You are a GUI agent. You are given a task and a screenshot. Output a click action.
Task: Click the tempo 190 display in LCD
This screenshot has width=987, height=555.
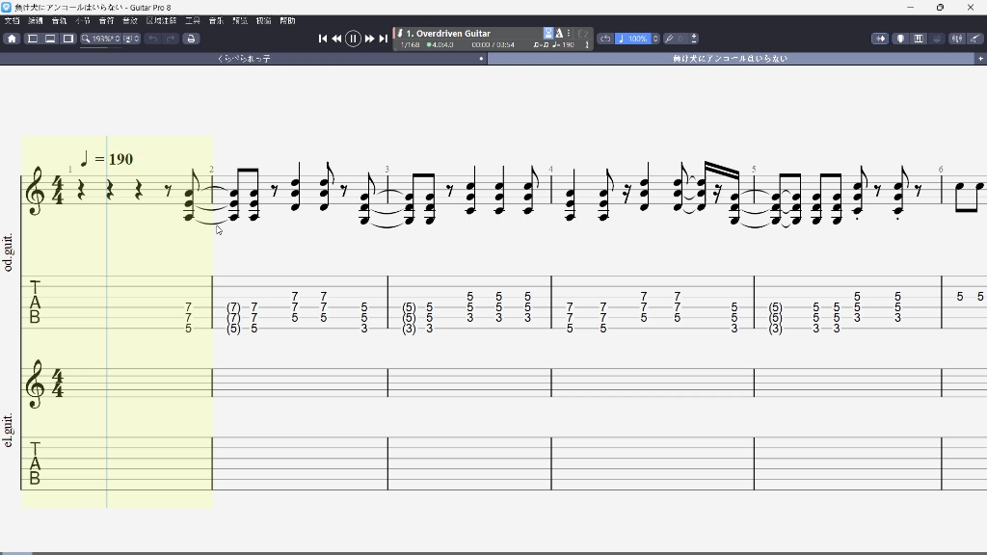(563, 45)
